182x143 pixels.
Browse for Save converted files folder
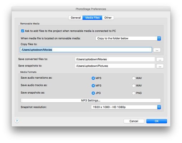click(160, 59)
